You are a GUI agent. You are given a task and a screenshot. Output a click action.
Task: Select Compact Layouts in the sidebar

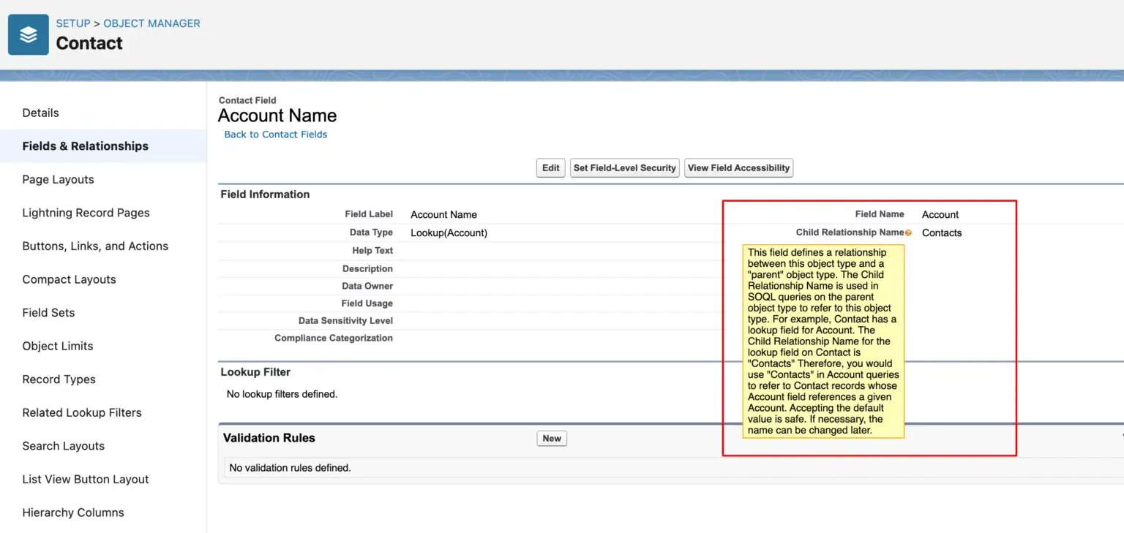tap(70, 279)
